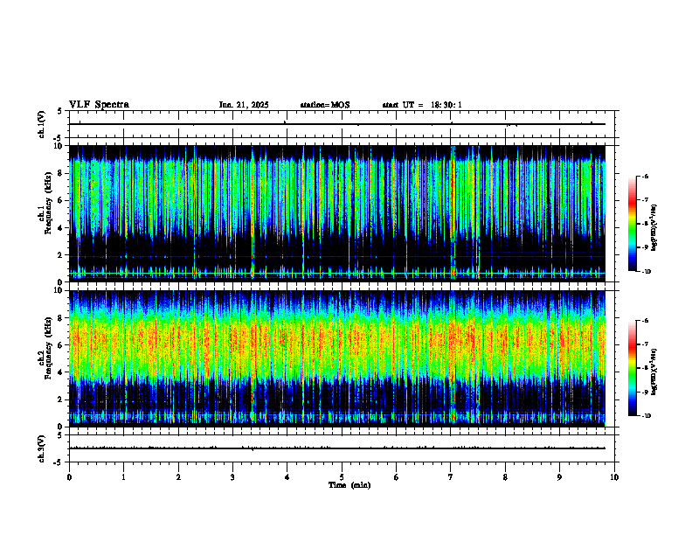Image resolution: width=692 pixels, height=535 pixels.
Task: Click ch.1 frequency tick label "10"
Action: (59, 146)
